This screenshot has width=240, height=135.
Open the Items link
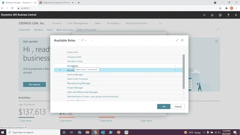click(50, 30)
